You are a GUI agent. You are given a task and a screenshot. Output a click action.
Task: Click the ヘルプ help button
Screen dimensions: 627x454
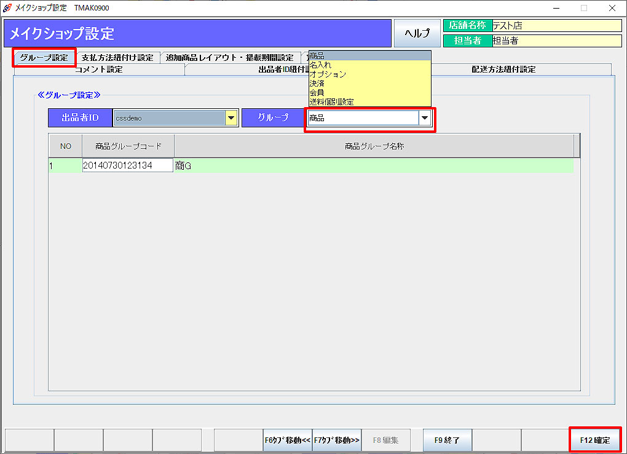[x=417, y=33]
